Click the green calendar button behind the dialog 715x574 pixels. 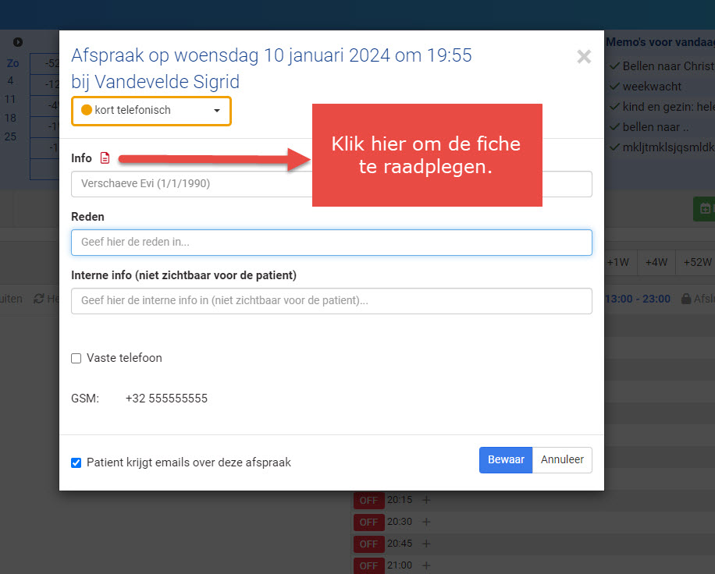tap(704, 208)
